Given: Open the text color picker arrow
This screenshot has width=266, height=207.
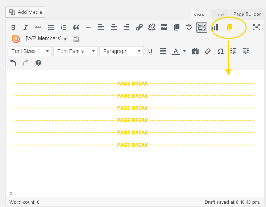Looking at the screenshot, I should (184, 51).
